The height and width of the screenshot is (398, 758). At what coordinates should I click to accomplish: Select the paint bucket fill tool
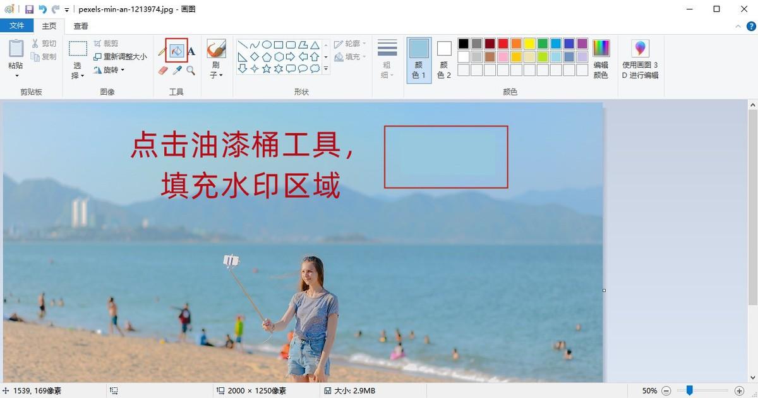pyautogui.click(x=177, y=51)
